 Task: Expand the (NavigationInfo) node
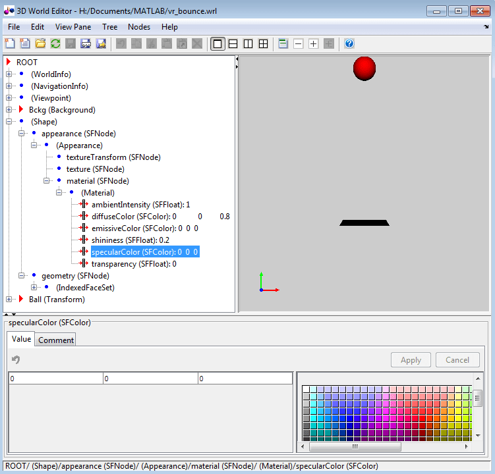[x=9, y=86]
